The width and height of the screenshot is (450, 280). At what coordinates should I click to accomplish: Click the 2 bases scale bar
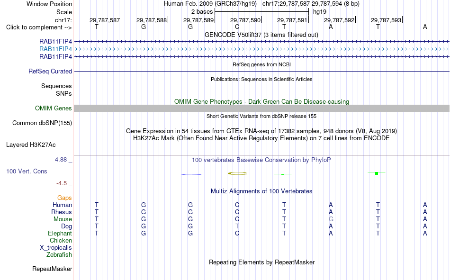261,12
